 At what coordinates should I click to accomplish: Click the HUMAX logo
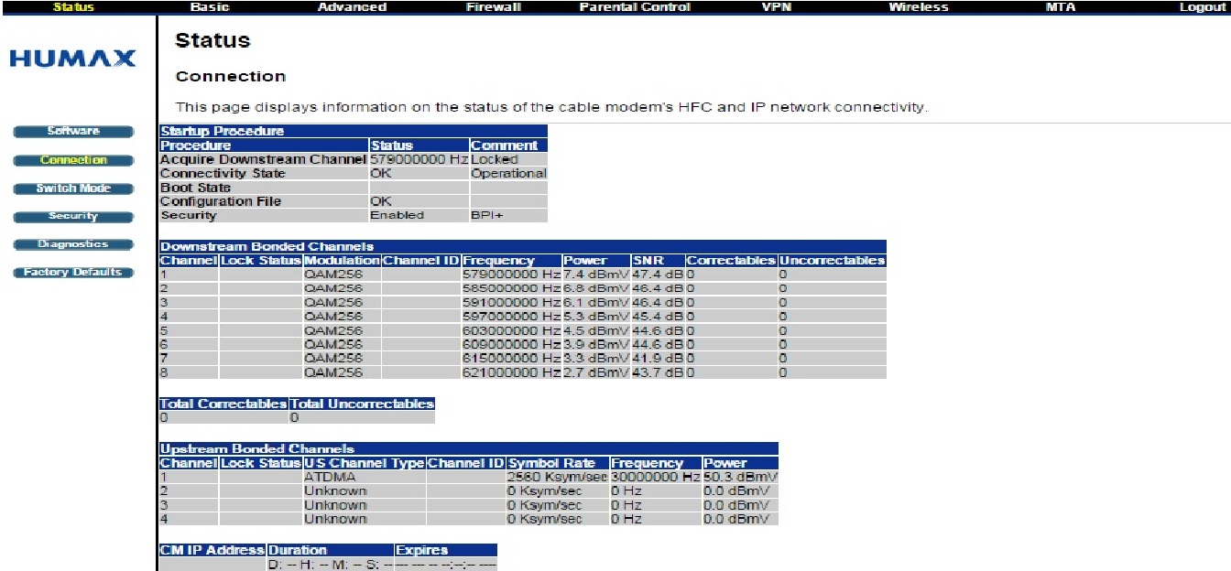coord(72,59)
